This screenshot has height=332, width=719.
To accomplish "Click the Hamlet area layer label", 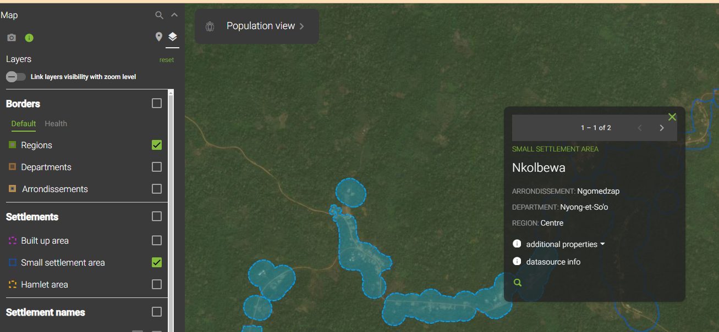I will 45,284.
